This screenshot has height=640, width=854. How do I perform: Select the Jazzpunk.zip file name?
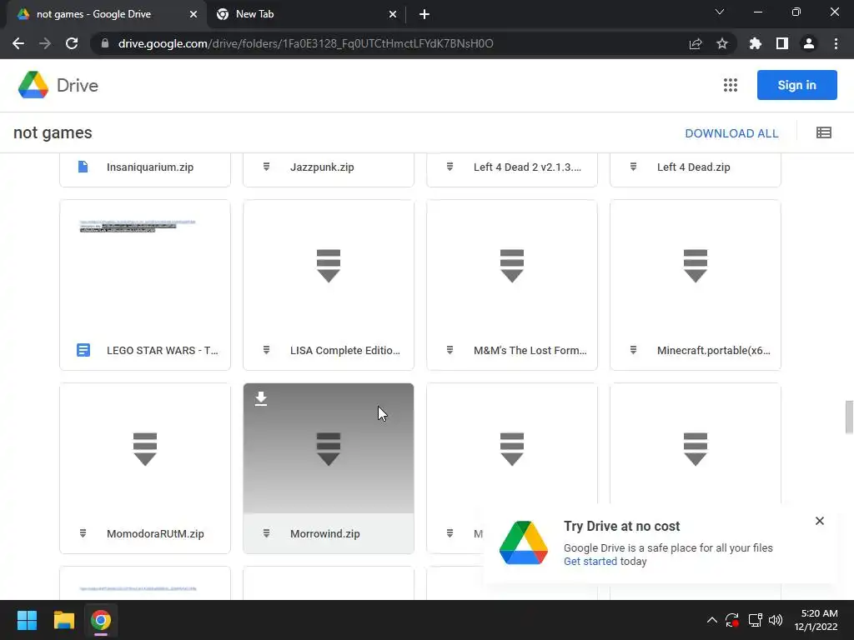coord(322,167)
